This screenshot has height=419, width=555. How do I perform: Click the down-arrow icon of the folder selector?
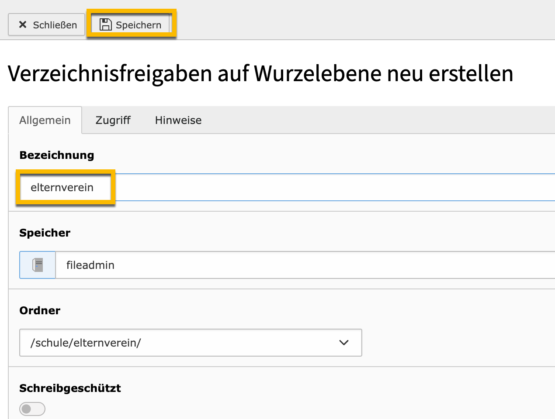[x=344, y=343]
